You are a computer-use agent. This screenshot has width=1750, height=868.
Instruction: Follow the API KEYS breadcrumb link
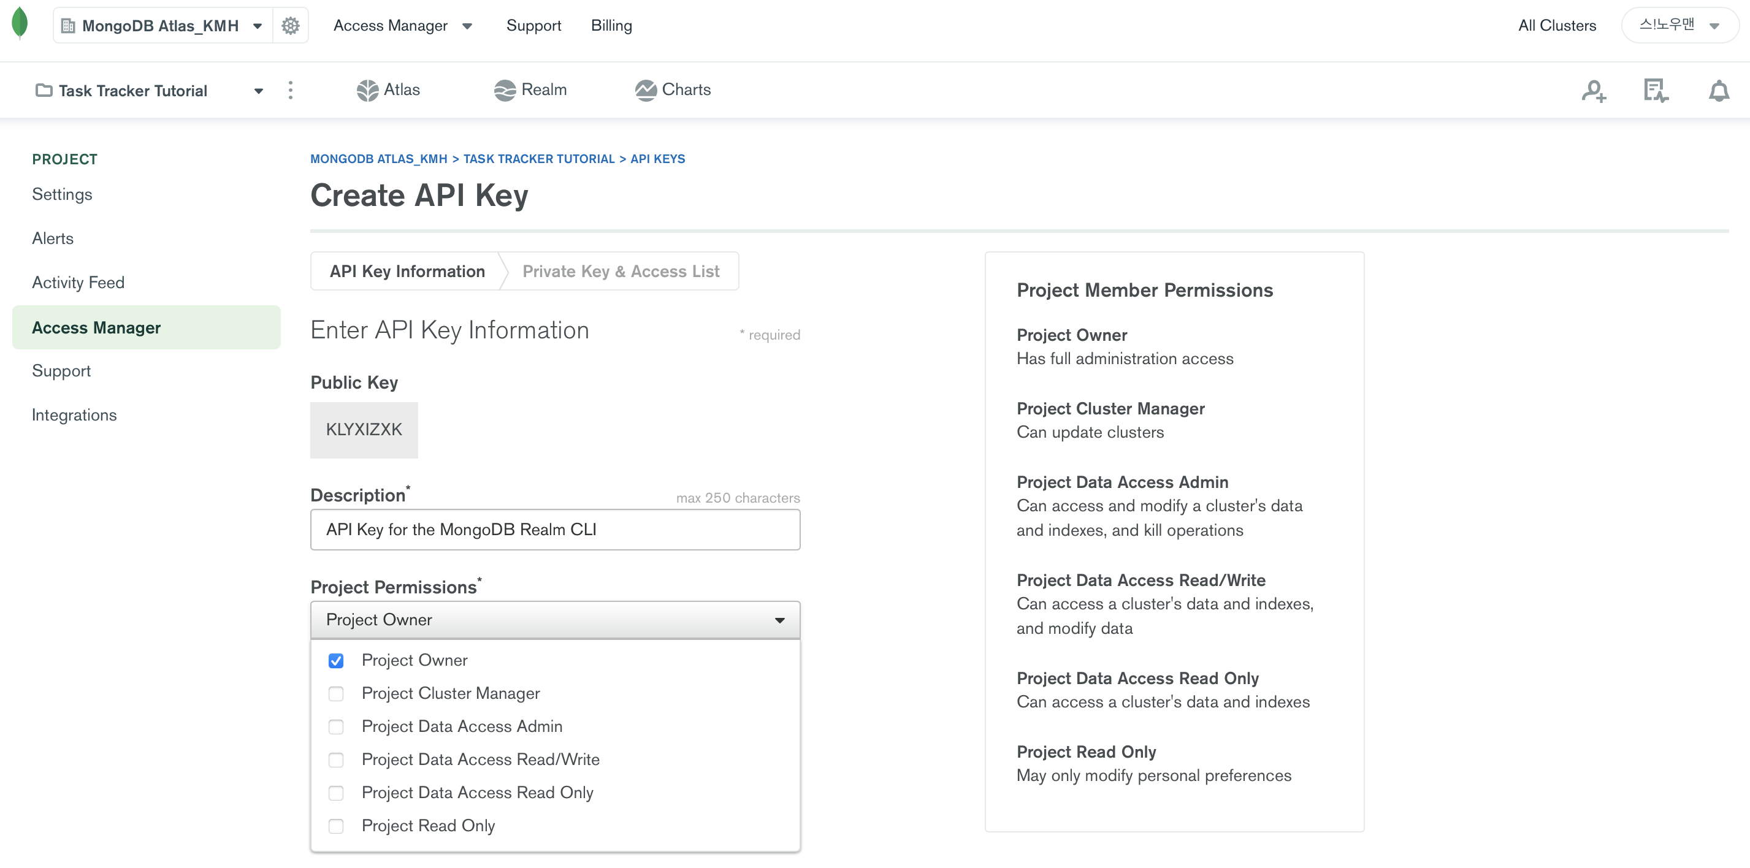pyautogui.click(x=657, y=159)
